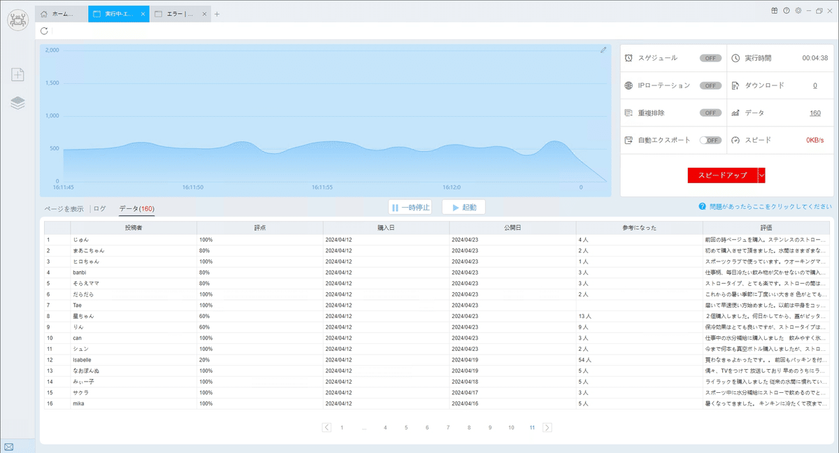Click the 問題があったらここをクリック link
The width and height of the screenshot is (839, 453).
click(770, 207)
